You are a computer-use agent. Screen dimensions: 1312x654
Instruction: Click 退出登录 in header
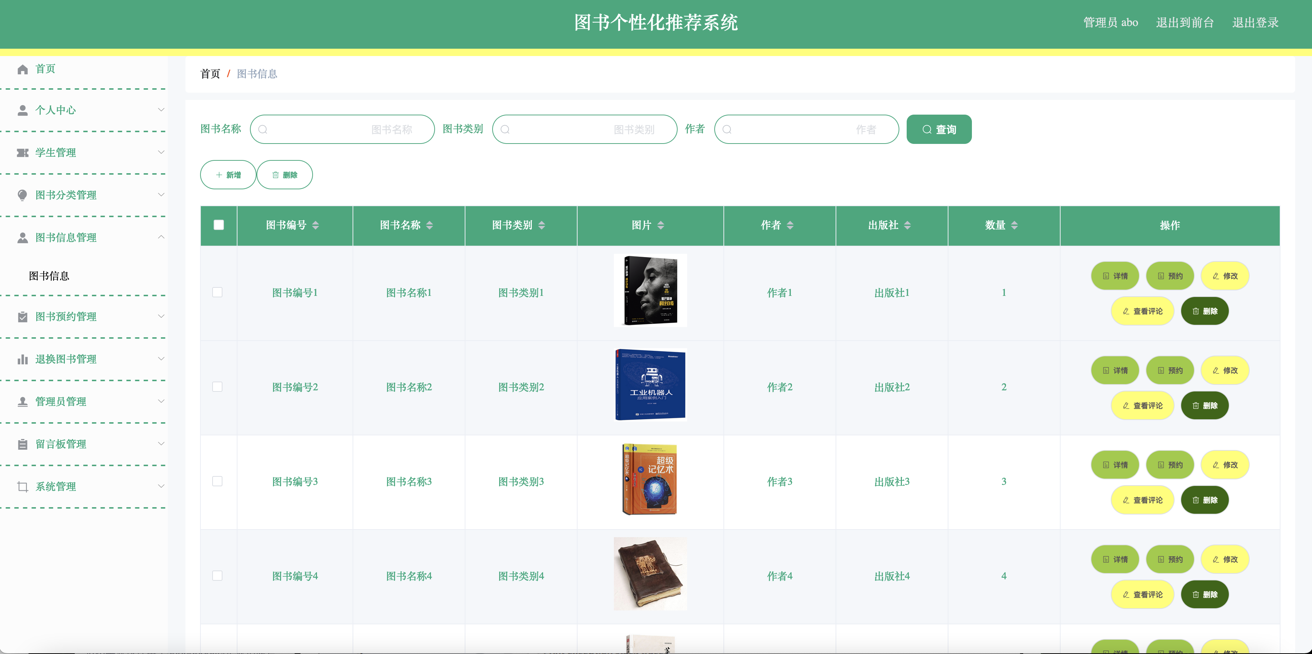(1256, 23)
